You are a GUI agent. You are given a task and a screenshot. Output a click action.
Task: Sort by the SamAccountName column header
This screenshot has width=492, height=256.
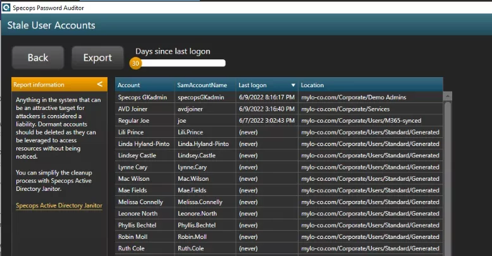click(x=205, y=85)
